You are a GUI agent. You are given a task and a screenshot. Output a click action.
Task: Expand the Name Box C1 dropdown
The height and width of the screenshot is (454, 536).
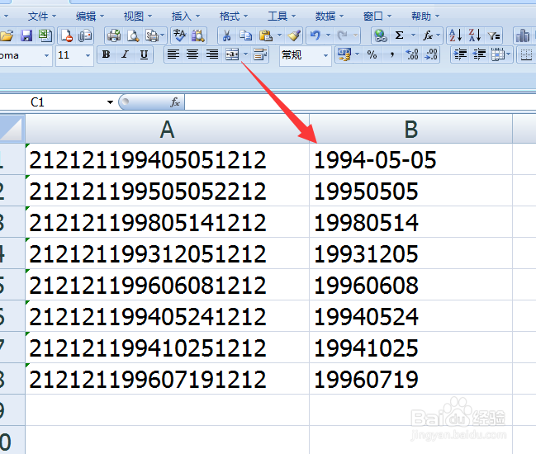point(110,102)
